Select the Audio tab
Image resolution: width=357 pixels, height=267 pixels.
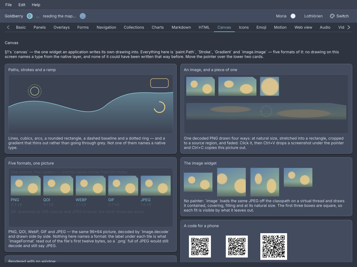tap(325, 27)
